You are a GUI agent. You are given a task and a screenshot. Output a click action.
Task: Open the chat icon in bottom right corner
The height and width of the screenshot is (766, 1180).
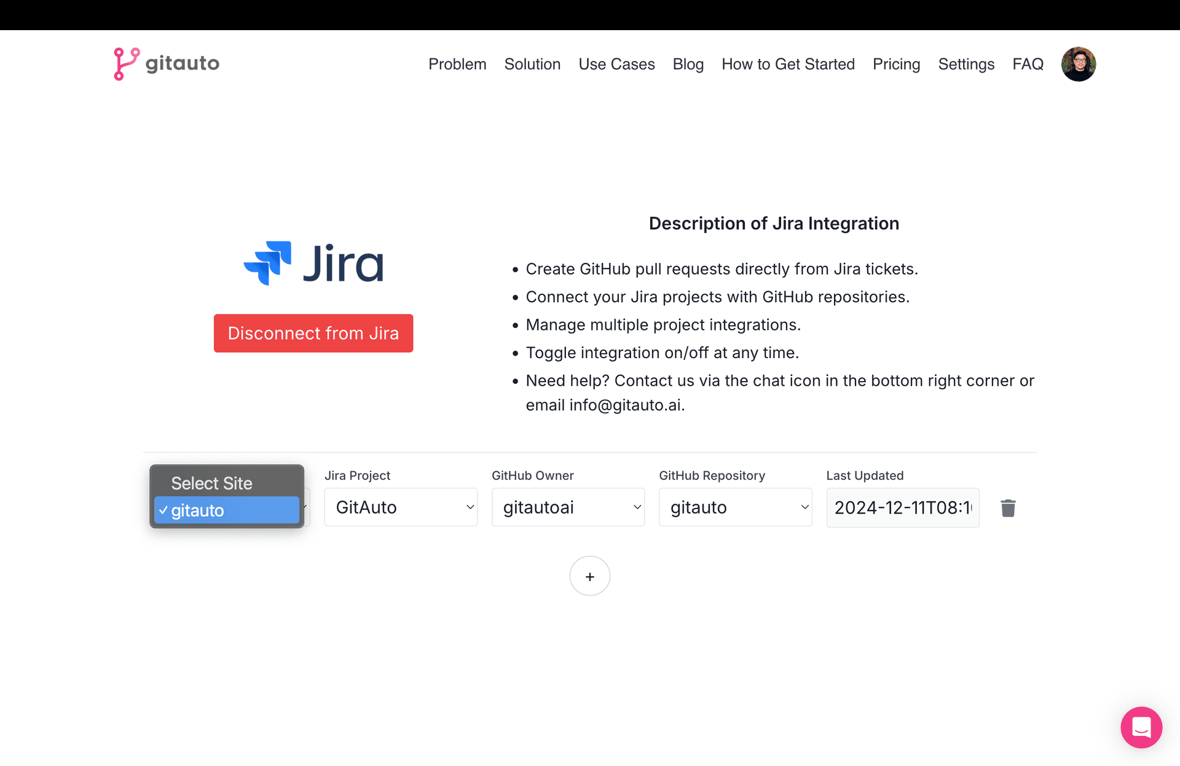click(1141, 727)
